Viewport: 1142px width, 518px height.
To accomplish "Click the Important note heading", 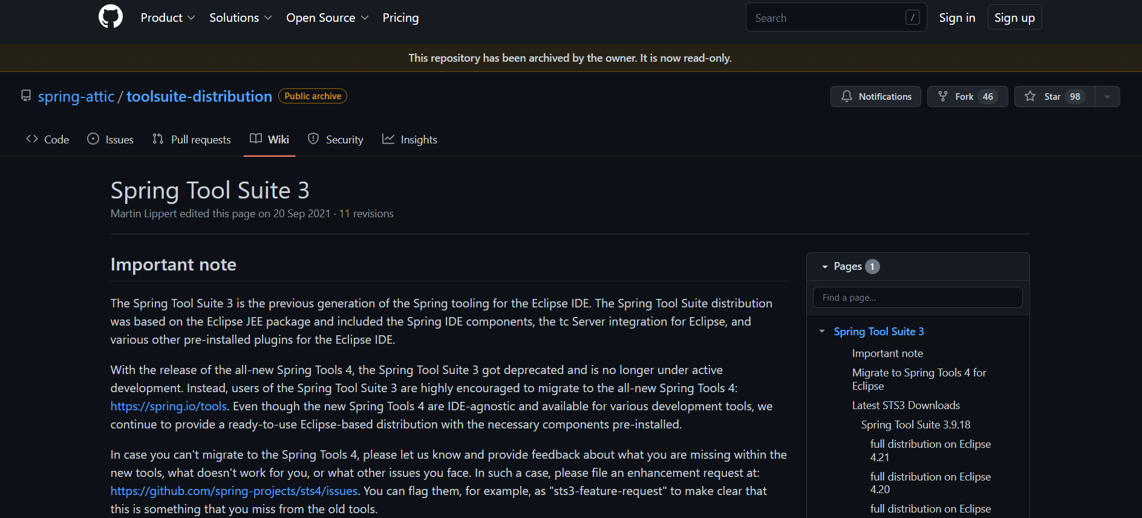I will pos(174,264).
